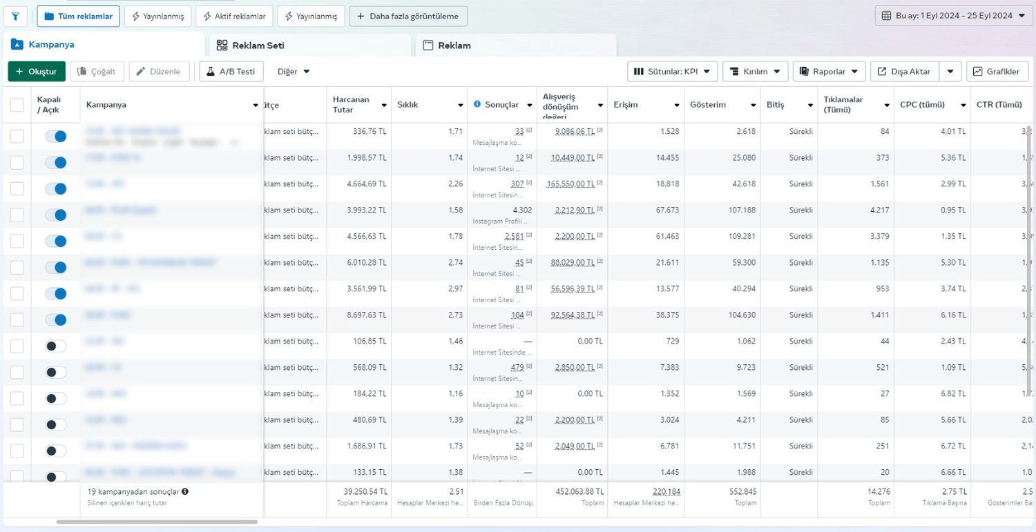
Task: Click the Düzenle pencil edit button
Action: pos(159,71)
